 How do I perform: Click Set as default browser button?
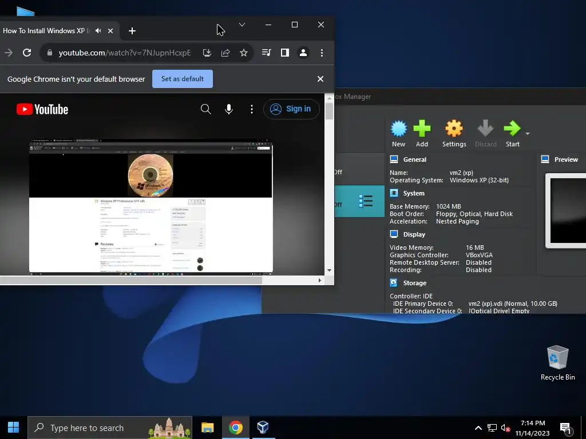pyautogui.click(x=183, y=79)
